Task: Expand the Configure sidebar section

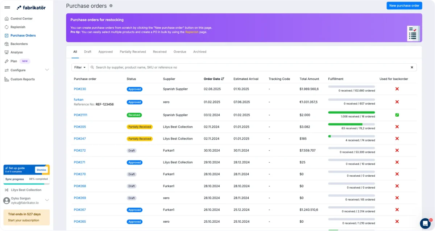Action: [x=47, y=70]
